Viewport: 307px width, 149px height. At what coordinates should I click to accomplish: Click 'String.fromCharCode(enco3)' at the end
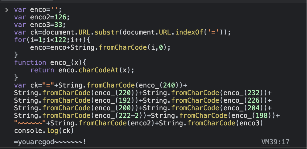pos(211,123)
